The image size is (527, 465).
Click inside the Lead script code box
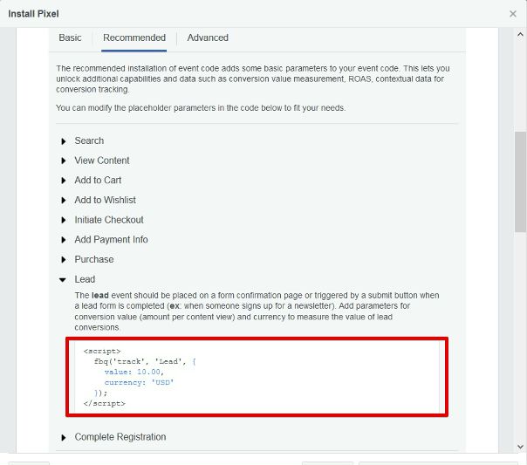point(257,377)
